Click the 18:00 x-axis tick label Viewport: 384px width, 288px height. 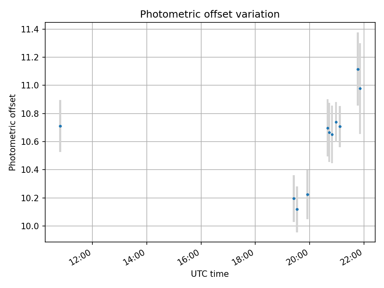(244, 257)
